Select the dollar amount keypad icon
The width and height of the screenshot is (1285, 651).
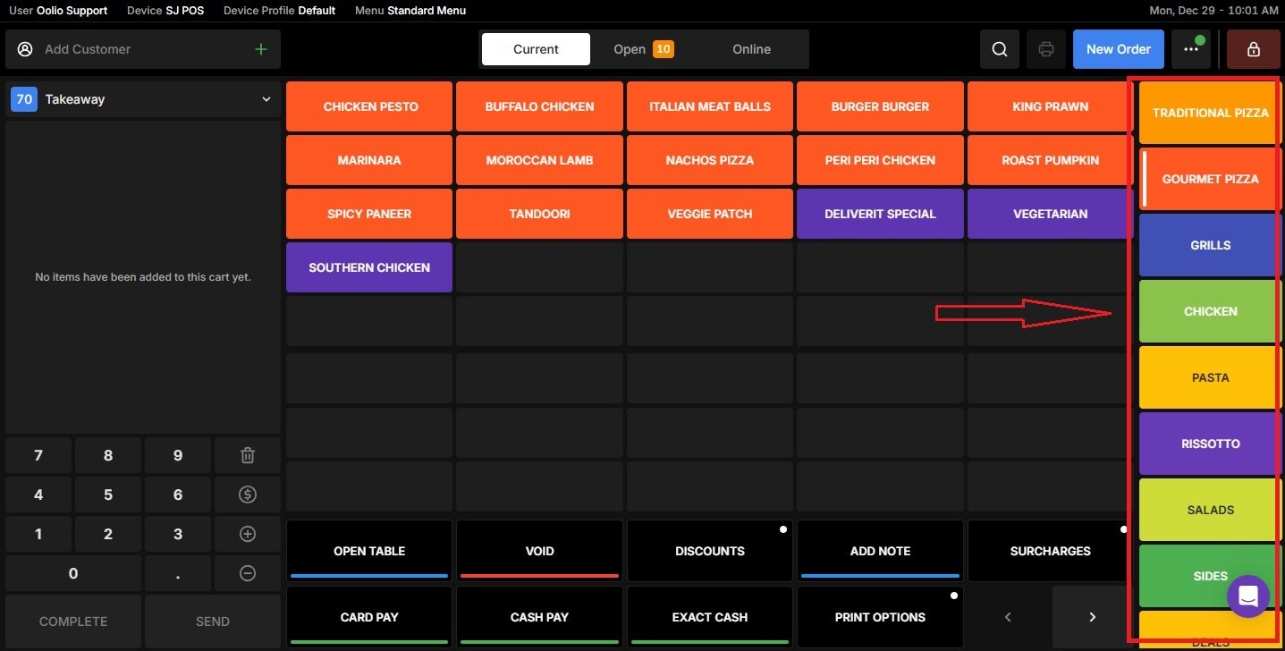point(247,495)
